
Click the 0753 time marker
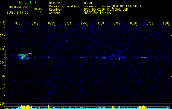(51, 24)
